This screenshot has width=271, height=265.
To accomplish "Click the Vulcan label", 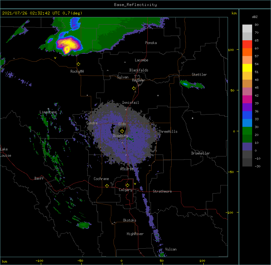I will 171,249.
